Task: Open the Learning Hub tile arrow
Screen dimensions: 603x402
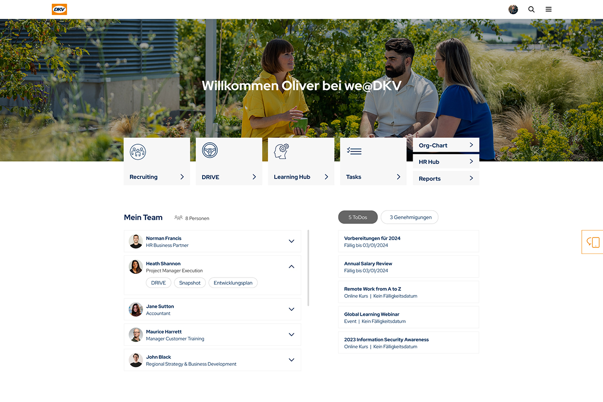Action: (x=326, y=177)
